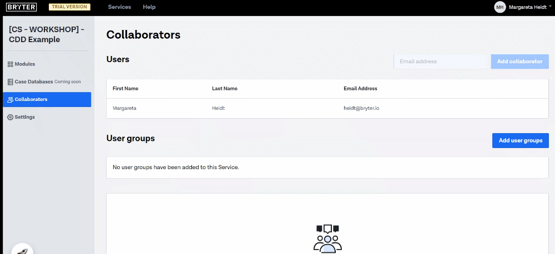555x254 pixels.
Task: Click the MH user avatar
Action: (x=500, y=7)
